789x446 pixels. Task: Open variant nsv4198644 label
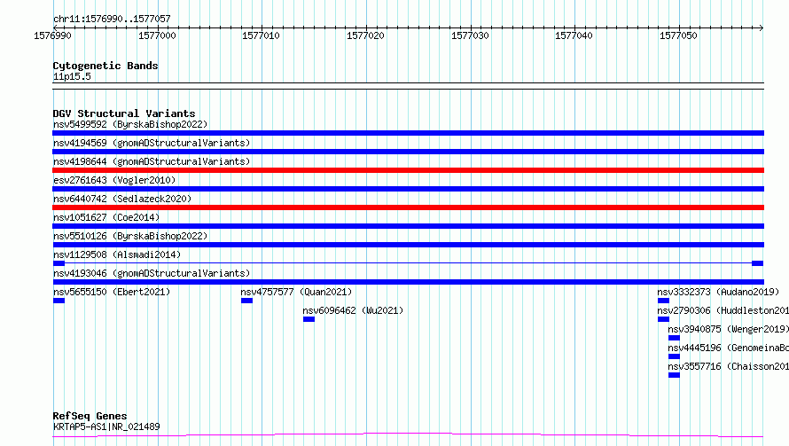(152, 161)
